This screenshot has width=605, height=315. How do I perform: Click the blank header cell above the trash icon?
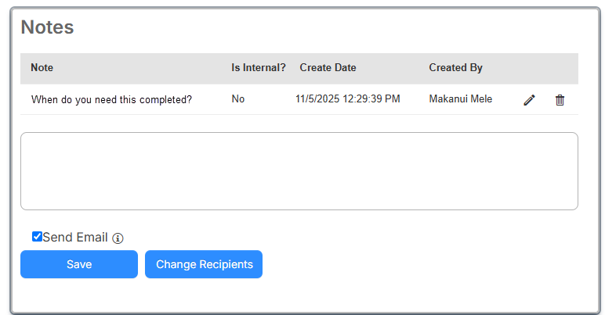560,68
